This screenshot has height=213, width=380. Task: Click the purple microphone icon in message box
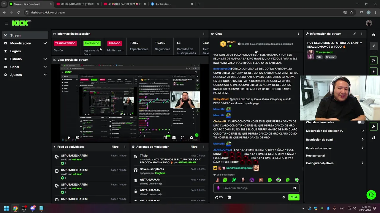pos(218,188)
